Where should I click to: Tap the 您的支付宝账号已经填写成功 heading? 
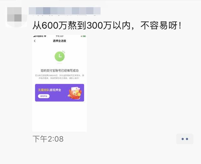pyautogui.click(x=60, y=71)
